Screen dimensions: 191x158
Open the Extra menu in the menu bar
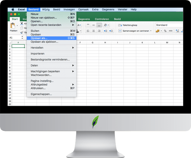95,9
